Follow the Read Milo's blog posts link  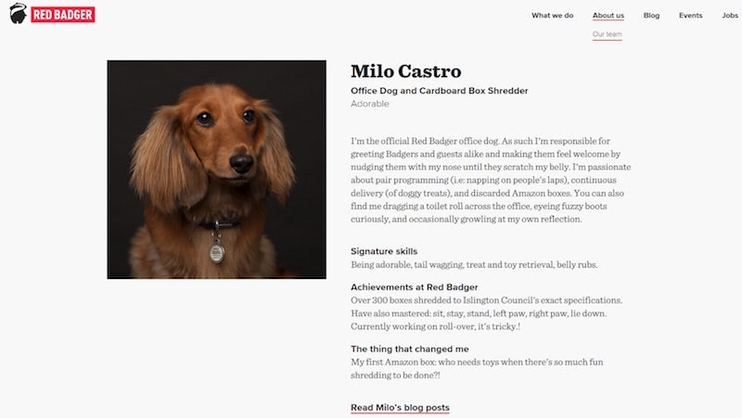pos(400,408)
